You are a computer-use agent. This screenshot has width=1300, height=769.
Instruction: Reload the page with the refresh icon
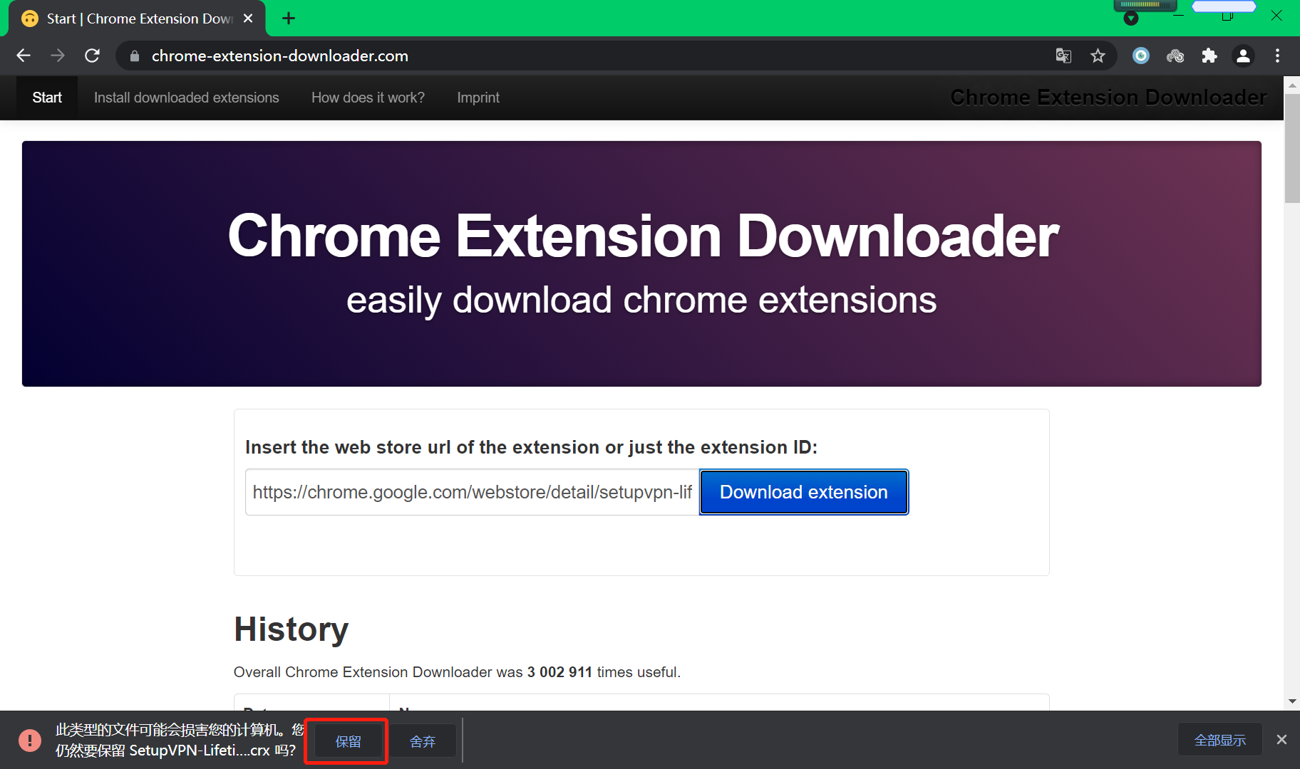(92, 56)
